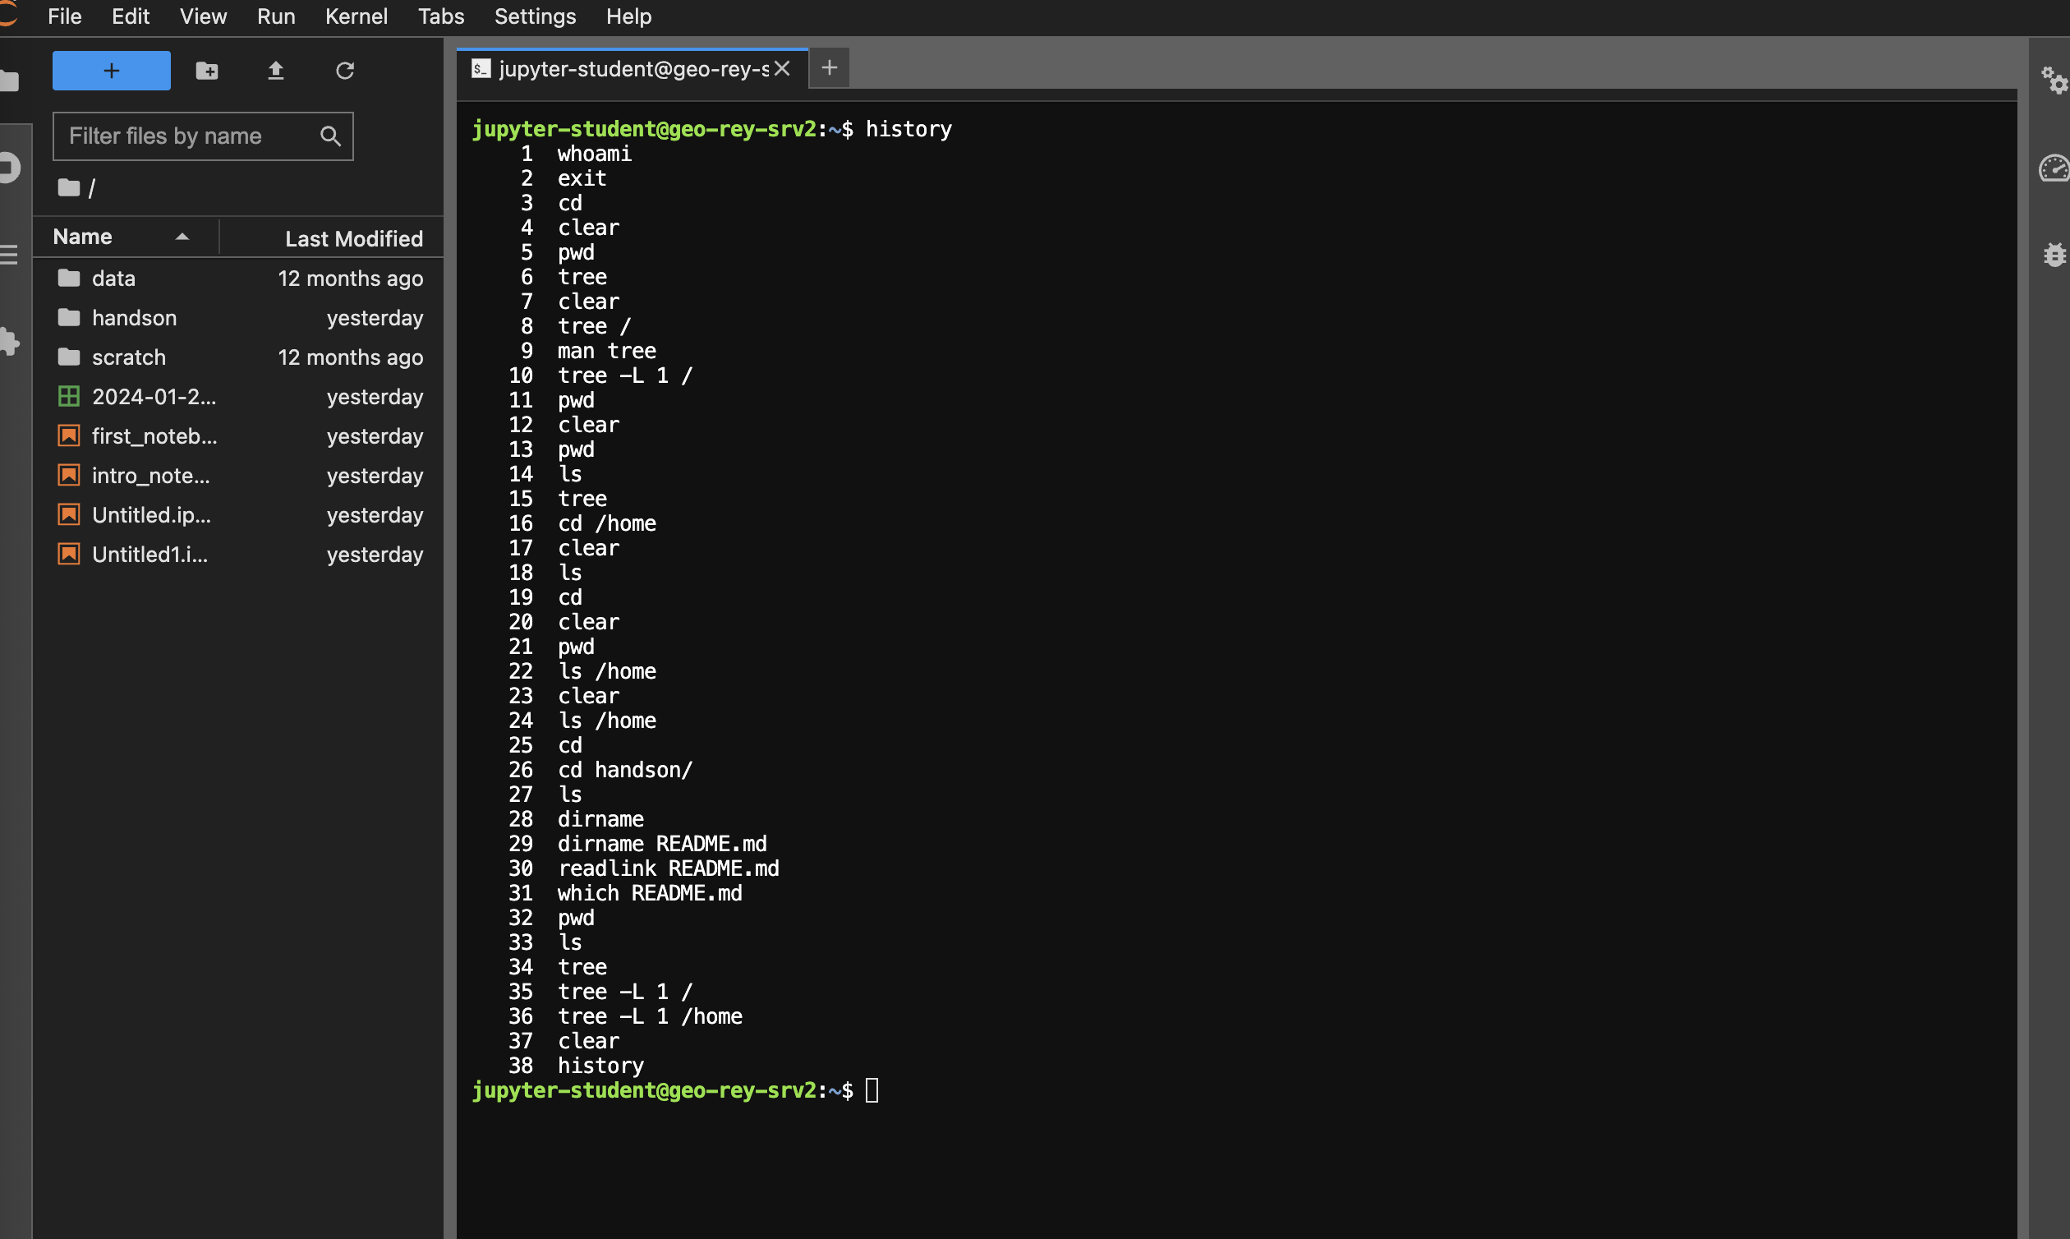Click the Upload Files icon

(275, 71)
